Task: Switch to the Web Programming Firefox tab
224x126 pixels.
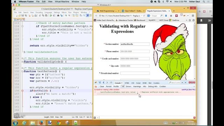Action: point(108,11)
